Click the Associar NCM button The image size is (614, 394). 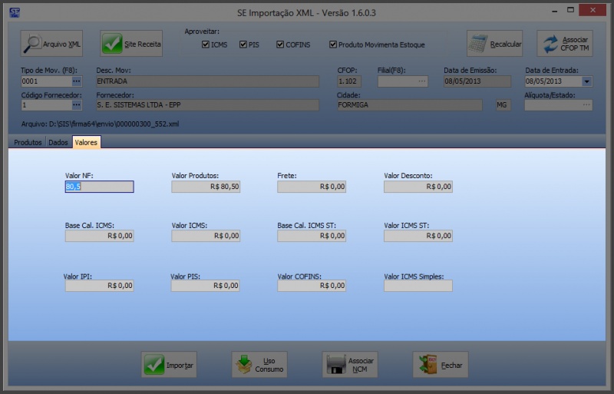click(350, 365)
